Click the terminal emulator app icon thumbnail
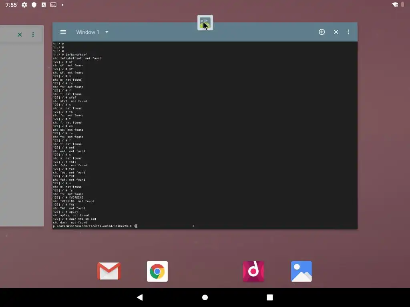The image size is (410, 307). 205,23
